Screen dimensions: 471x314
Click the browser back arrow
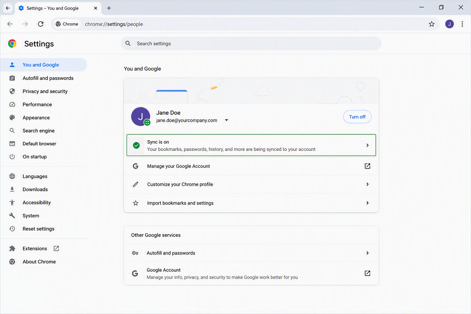pos(10,24)
